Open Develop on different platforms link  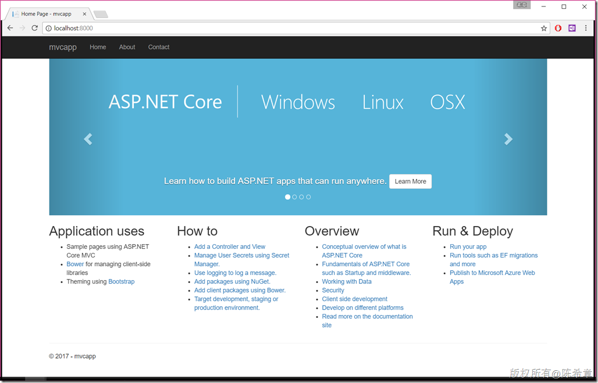362,308
